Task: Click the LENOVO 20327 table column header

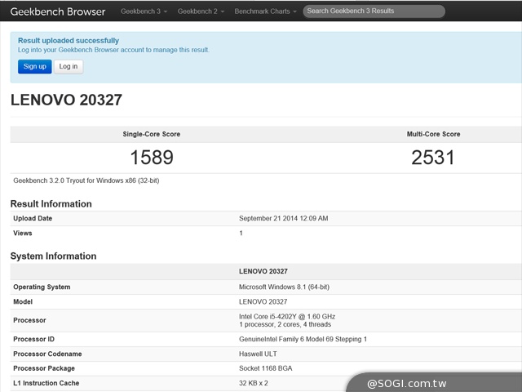Action: click(263, 271)
